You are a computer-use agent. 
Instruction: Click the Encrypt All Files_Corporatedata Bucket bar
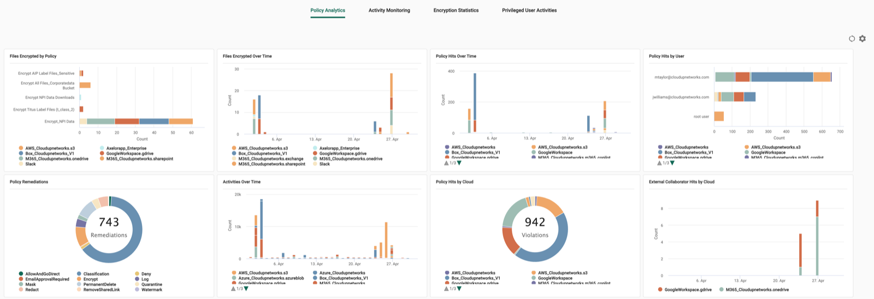click(x=85, y=85)
